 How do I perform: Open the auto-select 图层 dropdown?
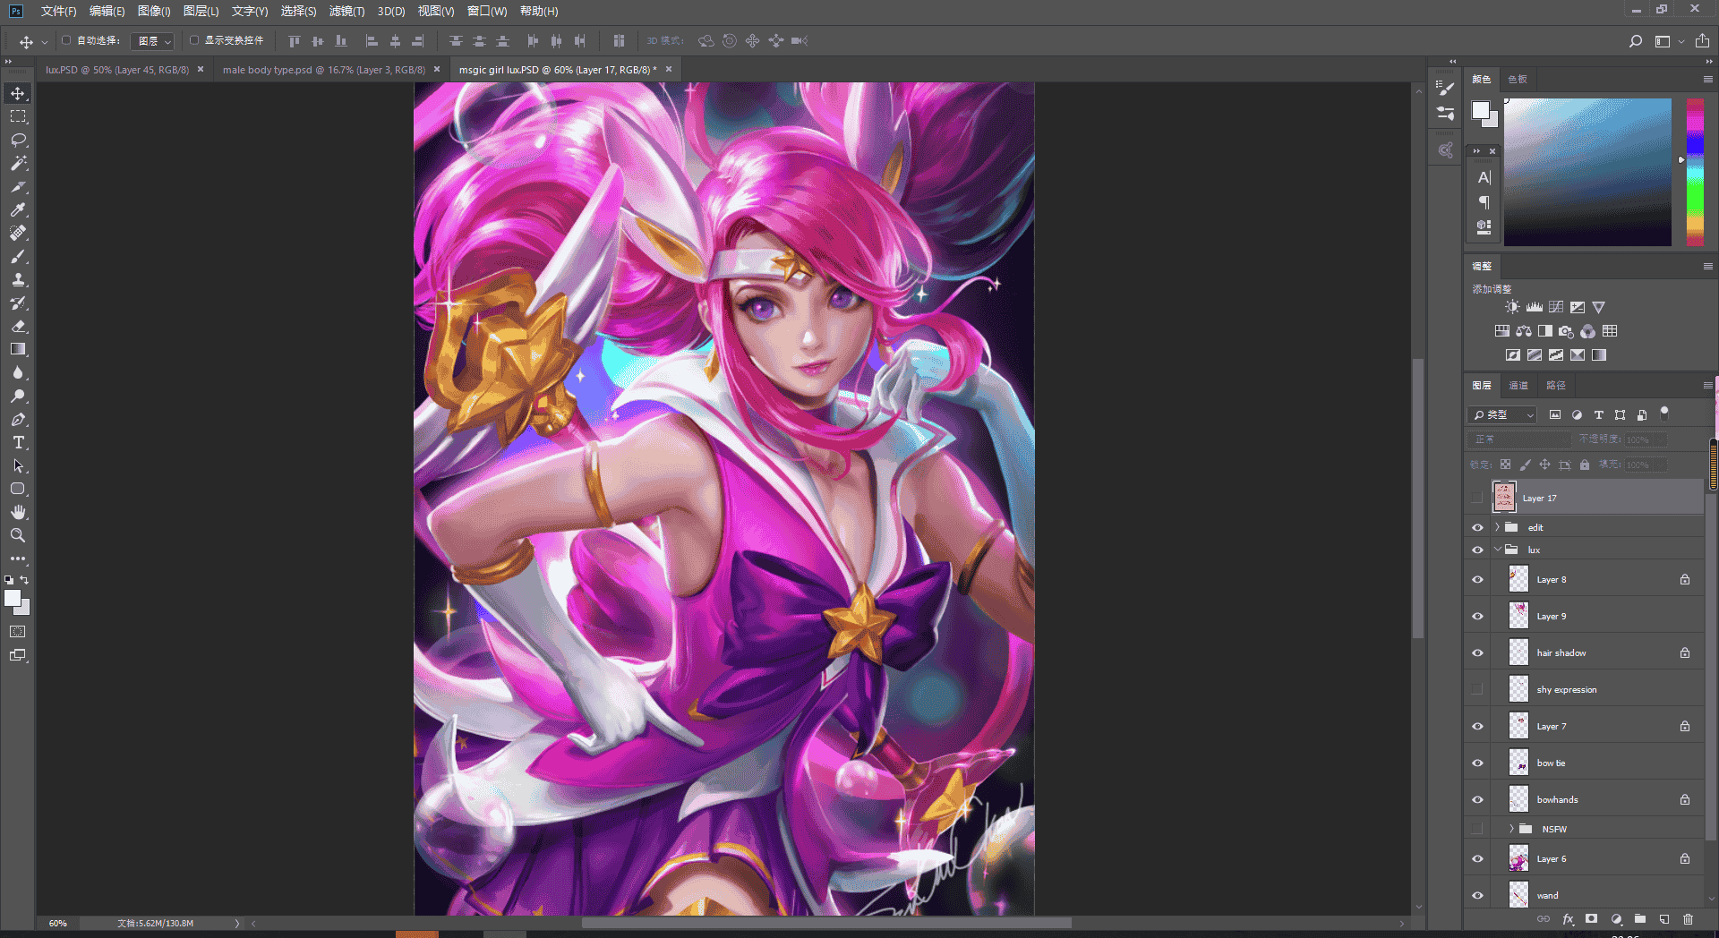coord(152,41)
